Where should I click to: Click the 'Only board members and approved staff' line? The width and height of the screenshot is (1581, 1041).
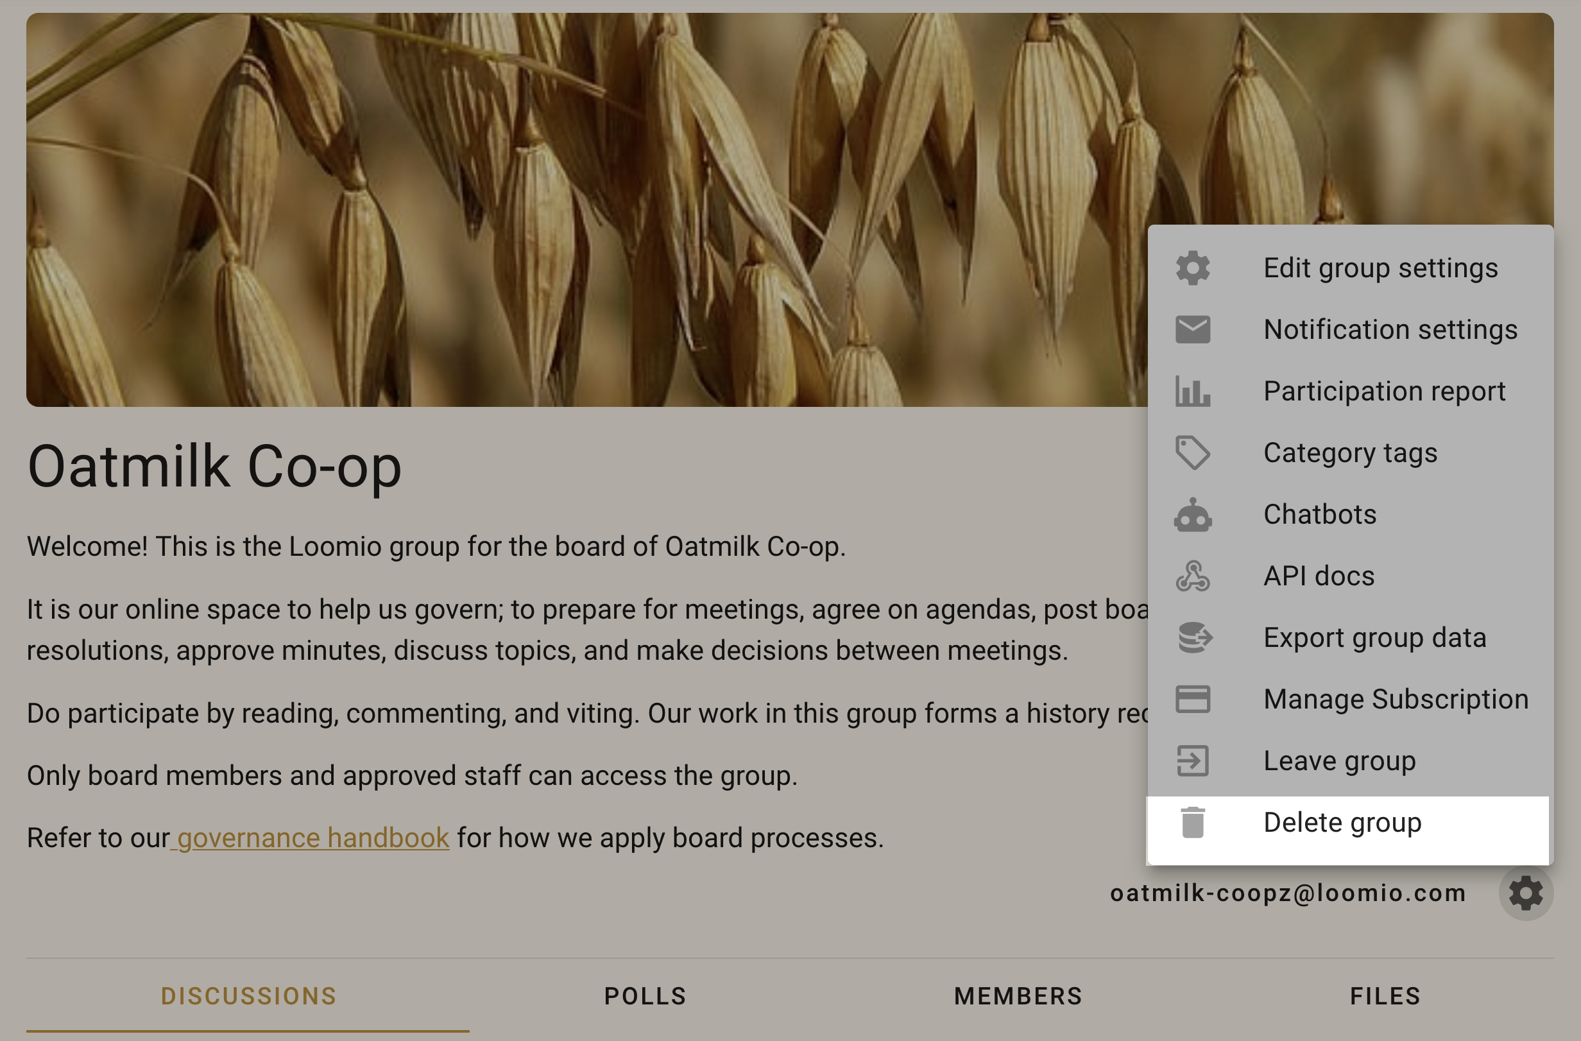point(412,776)
